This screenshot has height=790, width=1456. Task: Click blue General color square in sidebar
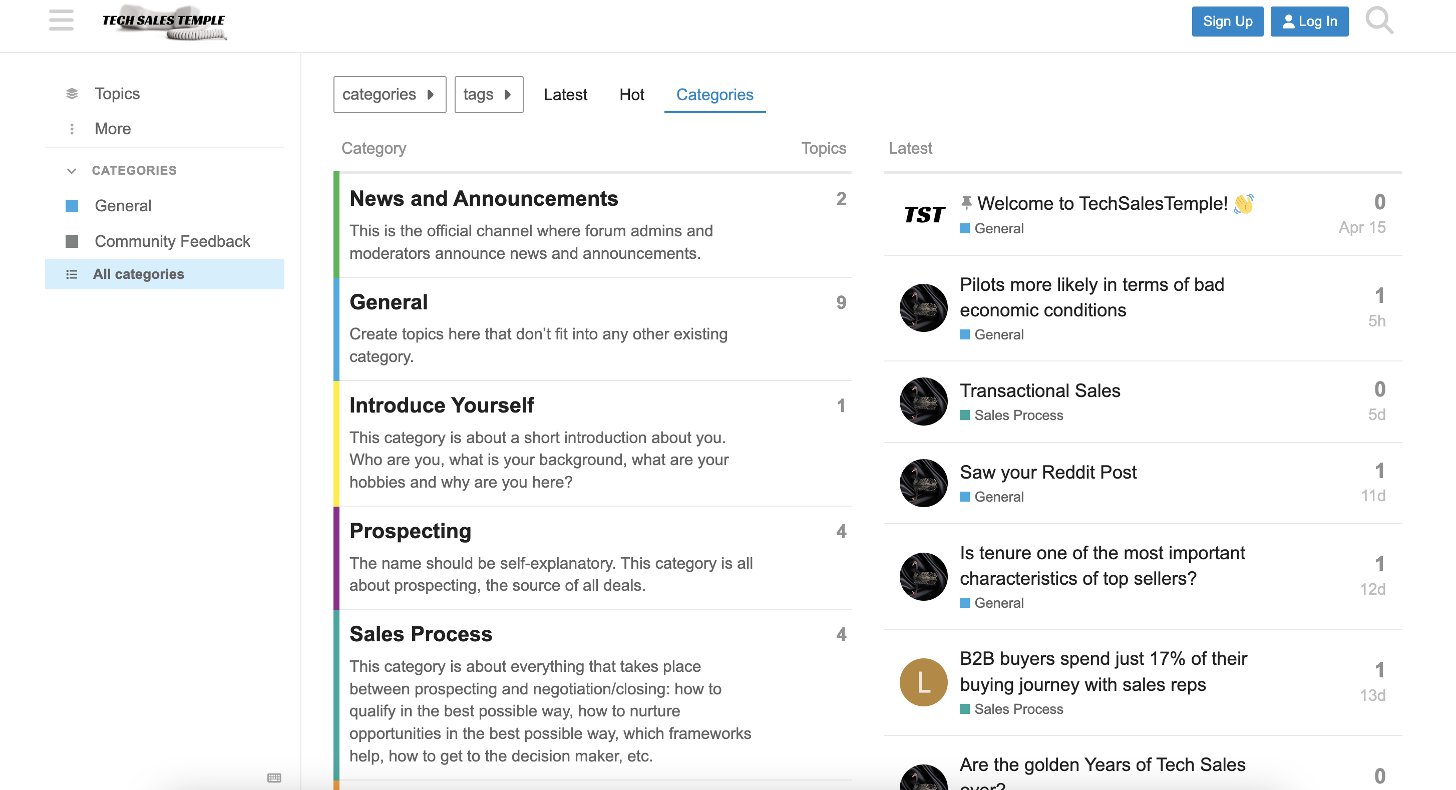[72, 206]
